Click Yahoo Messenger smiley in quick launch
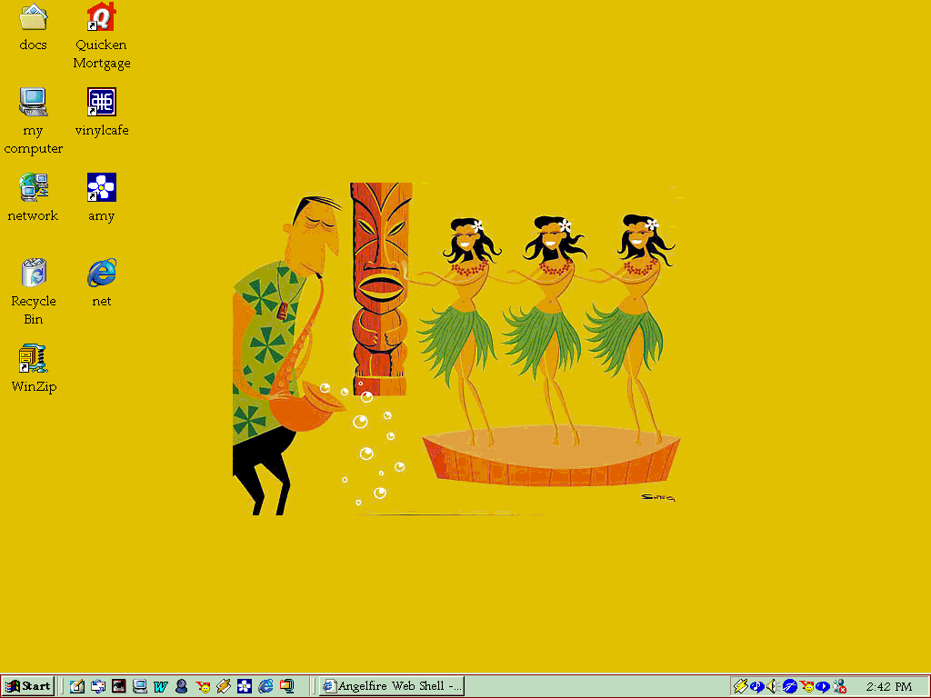The width and height of the screenshot is (931, 698). pos(203,686)
